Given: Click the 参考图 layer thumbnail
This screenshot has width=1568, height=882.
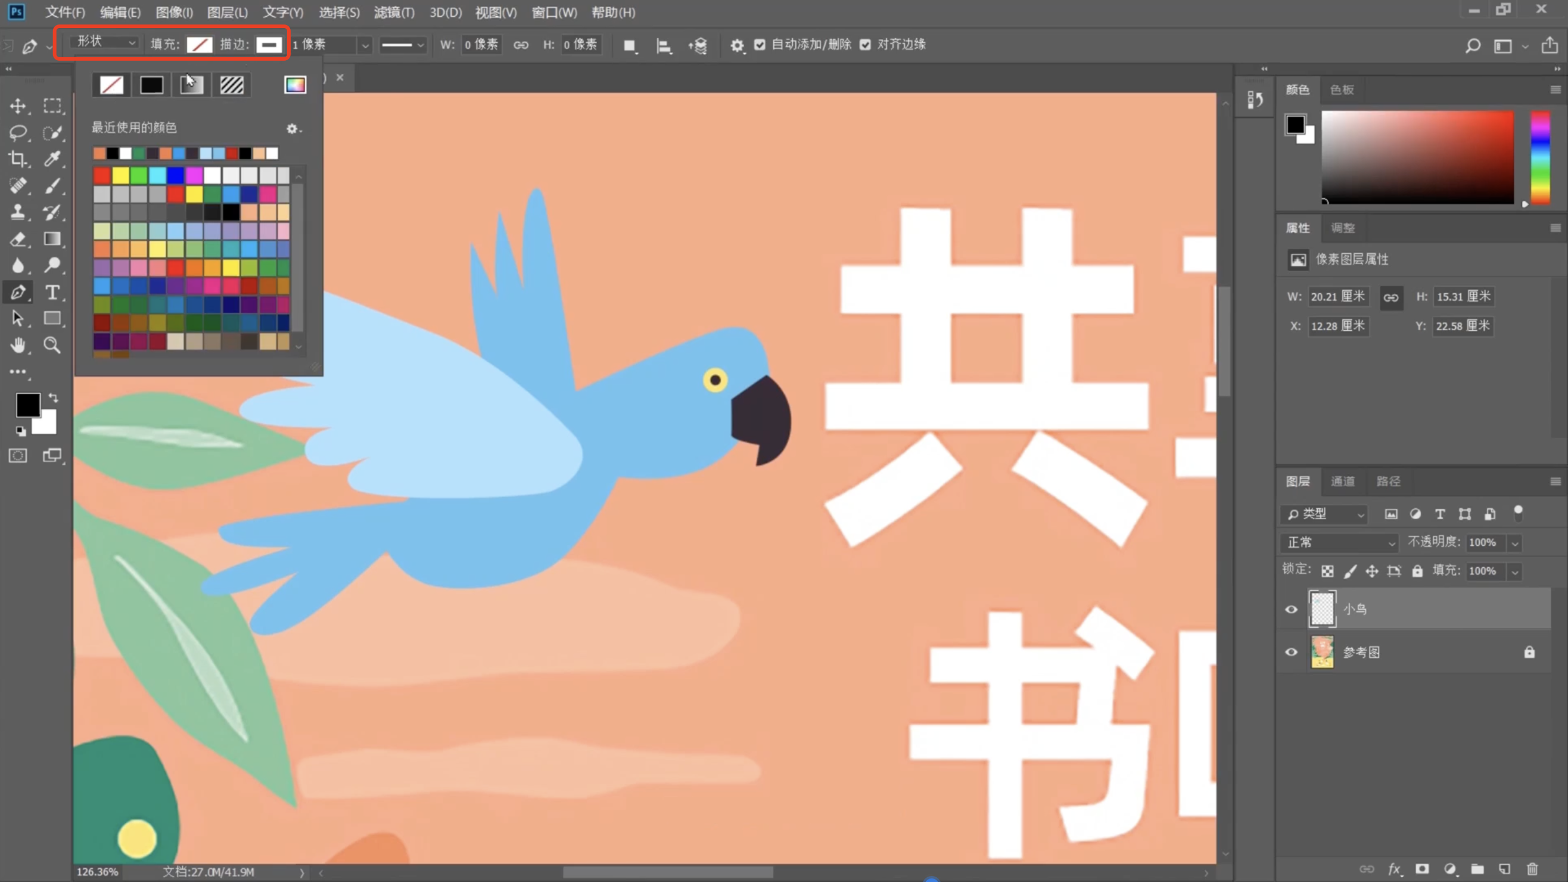Looking at the screenshot, I should (x=1322, y=652).
